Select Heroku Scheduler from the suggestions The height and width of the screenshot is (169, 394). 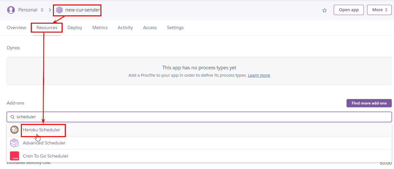(41, 130)
